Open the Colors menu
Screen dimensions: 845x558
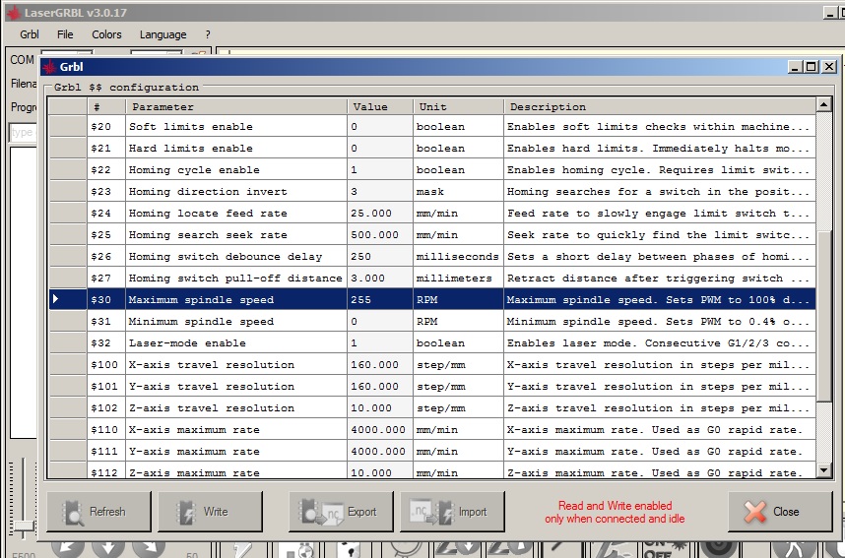(106, 34)
